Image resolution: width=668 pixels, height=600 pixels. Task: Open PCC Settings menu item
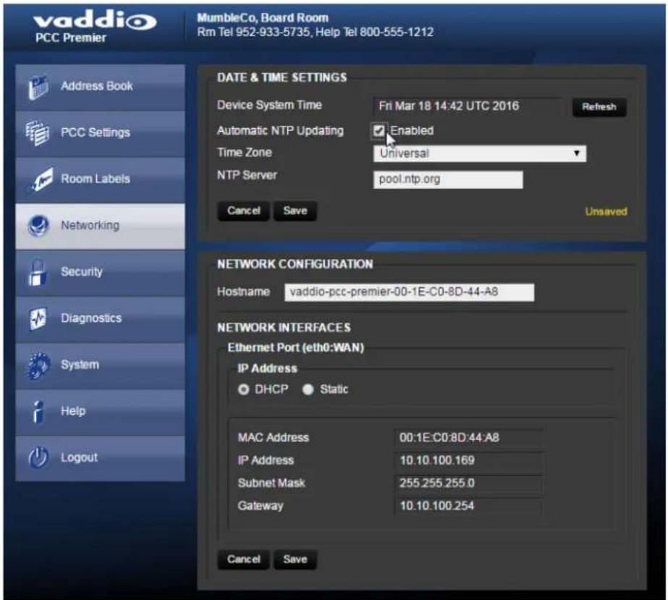pos(100,133)
